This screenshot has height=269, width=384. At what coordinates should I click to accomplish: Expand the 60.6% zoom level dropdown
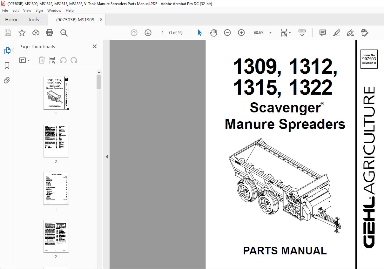coord(270,33)
